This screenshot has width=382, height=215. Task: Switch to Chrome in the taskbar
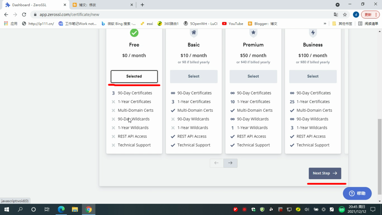[x=89, y=209]
